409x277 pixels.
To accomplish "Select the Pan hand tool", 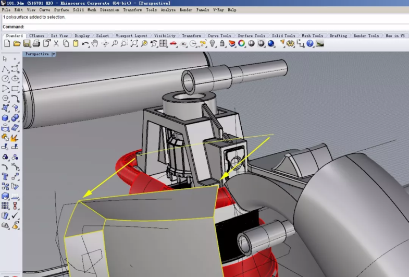I will tap(95, 44).
